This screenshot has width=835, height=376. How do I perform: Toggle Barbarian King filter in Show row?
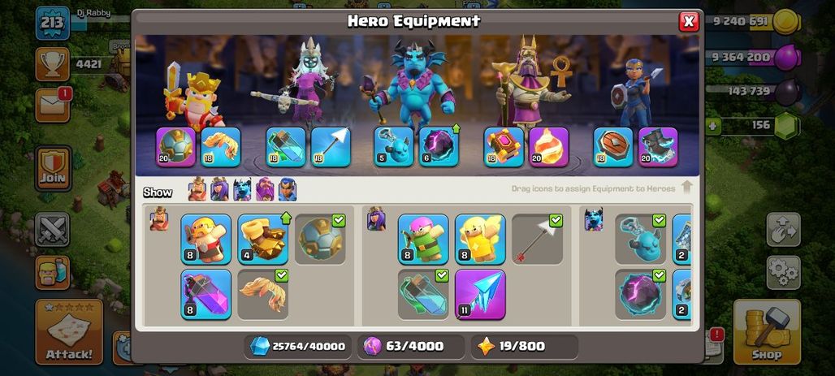pyautogui.click(x=197, y=189)
